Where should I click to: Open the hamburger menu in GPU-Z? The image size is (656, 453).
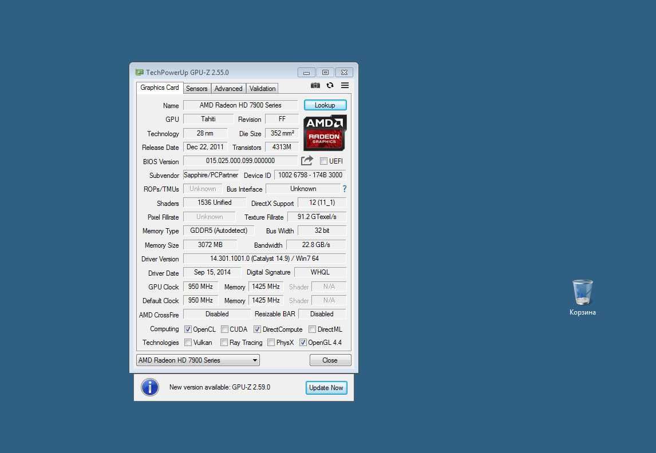[345, 85]
